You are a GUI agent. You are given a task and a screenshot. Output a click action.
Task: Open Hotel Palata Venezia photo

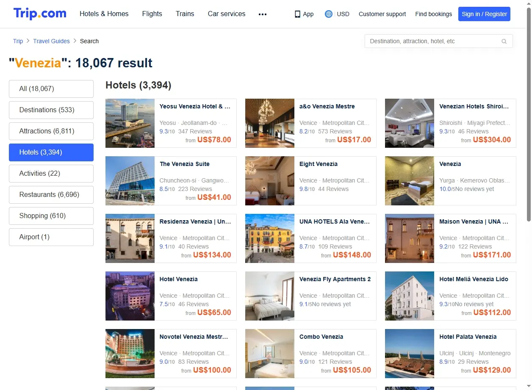(410, 354)
